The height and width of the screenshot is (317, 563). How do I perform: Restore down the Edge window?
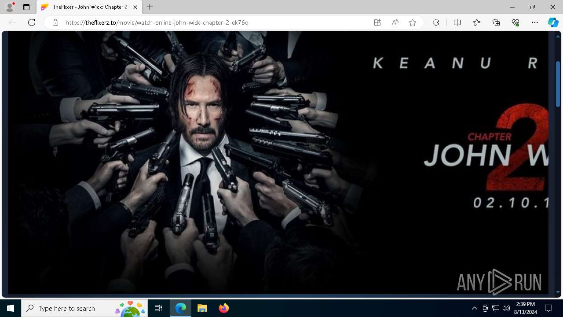click(x=532, y=7)
